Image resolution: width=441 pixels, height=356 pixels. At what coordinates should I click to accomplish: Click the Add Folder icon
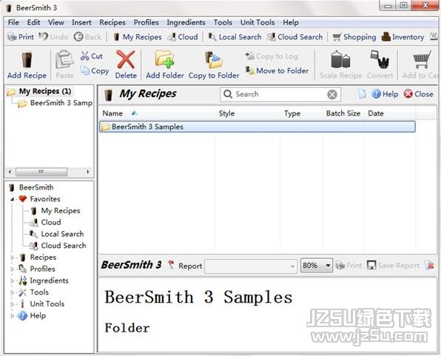[x=164, y=59]
